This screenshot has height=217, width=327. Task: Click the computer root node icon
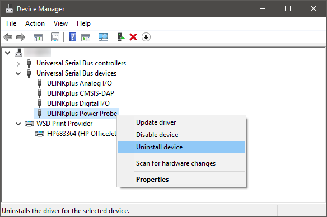tap(18, 53)
